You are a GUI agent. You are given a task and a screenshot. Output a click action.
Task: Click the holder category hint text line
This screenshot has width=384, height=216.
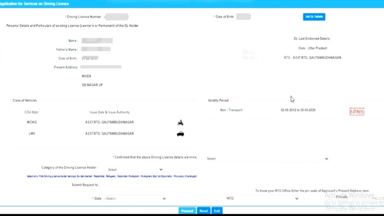(112, 176)
